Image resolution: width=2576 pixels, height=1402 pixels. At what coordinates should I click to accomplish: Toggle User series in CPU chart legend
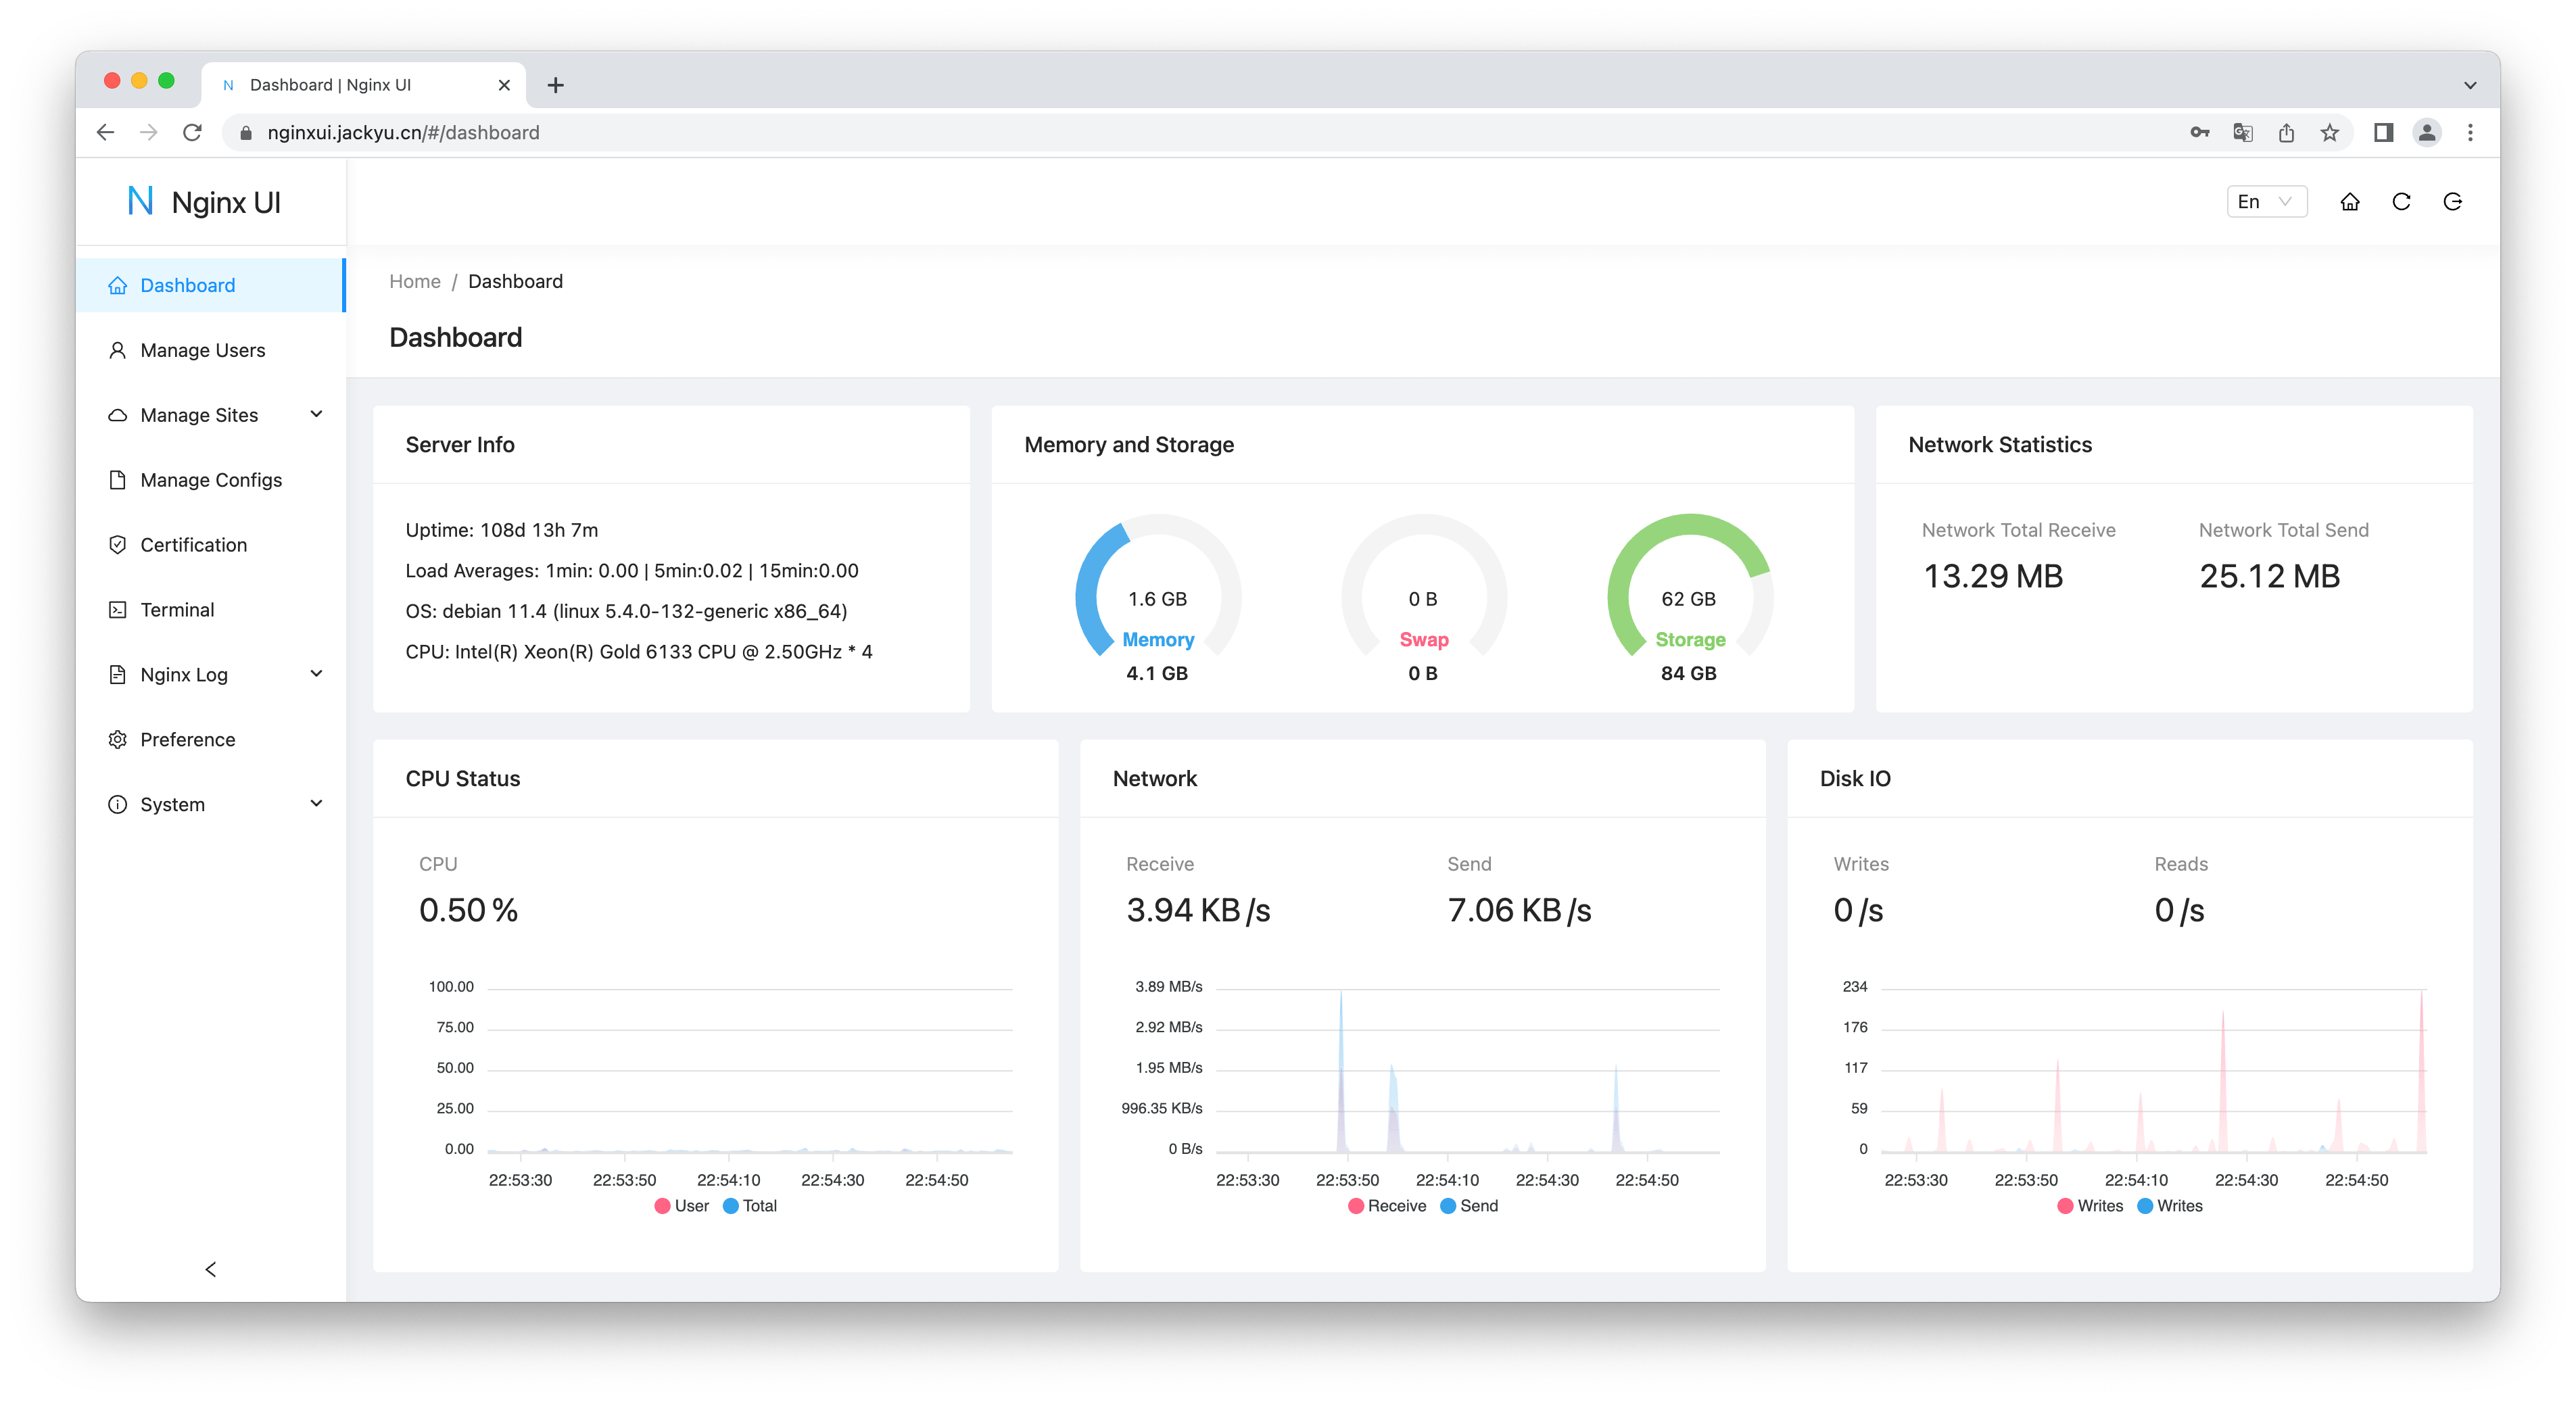point(682,1206)
